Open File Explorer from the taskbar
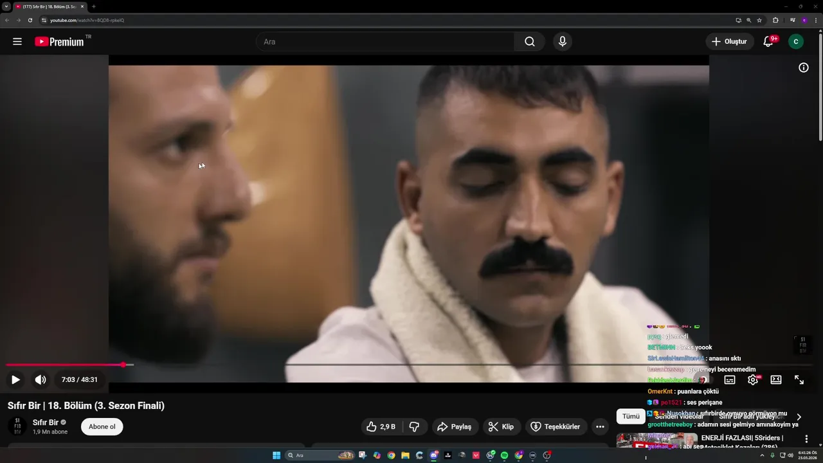Viewport: 823px width, 463px height. [x=405, y=455]
